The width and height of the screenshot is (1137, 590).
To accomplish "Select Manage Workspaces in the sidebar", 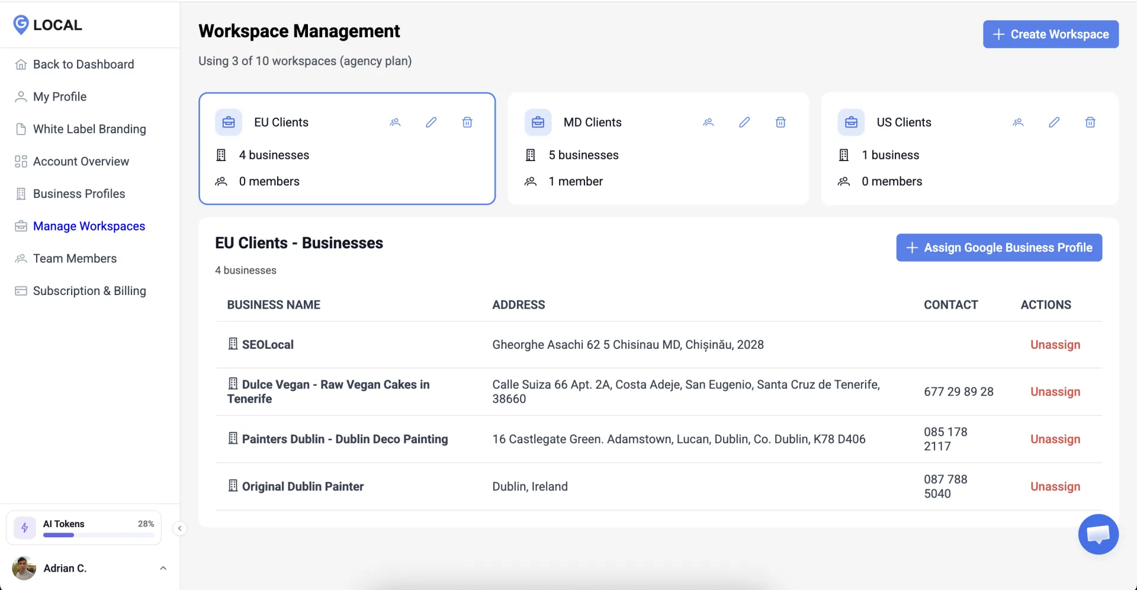I will pyautogui.click(x=89, y=226).
